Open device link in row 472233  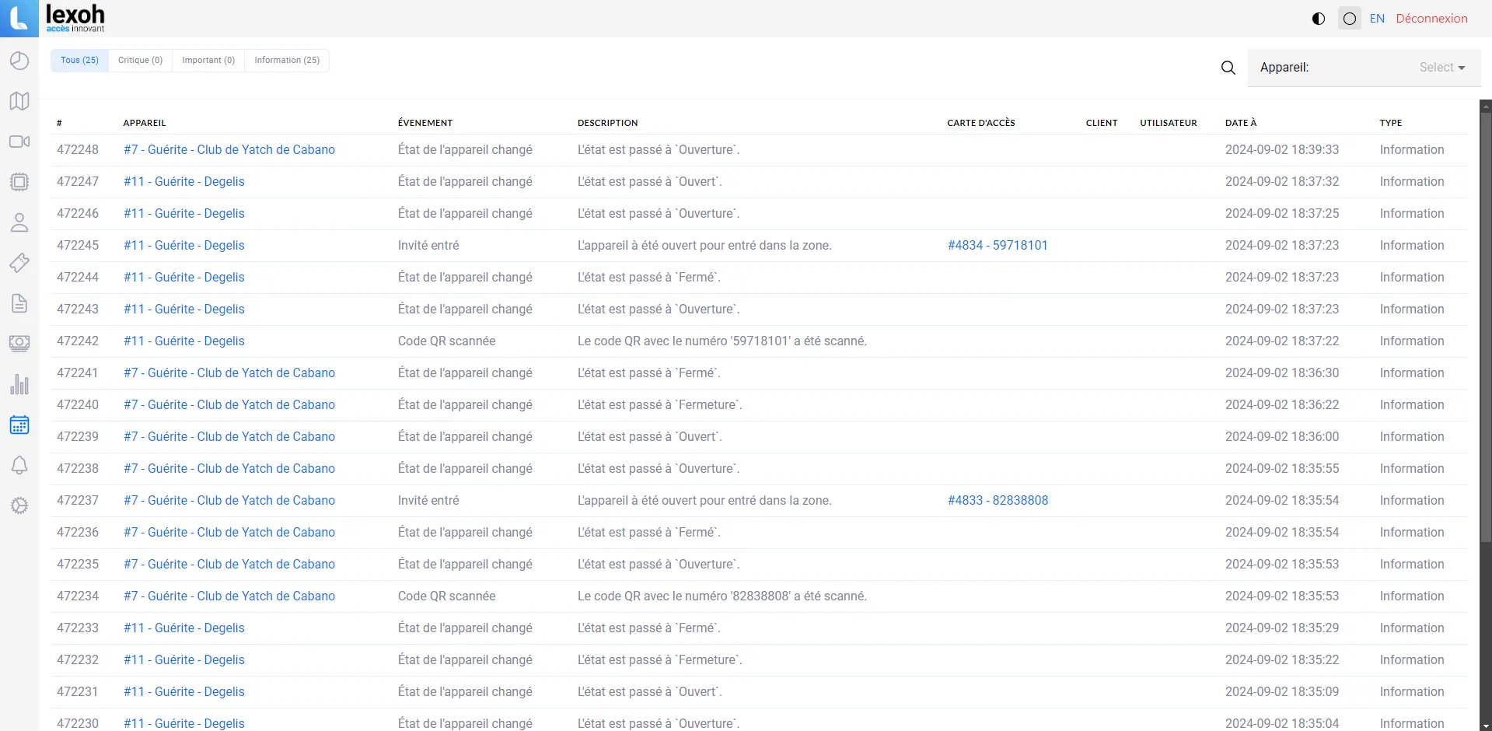(x=184, y=628)
